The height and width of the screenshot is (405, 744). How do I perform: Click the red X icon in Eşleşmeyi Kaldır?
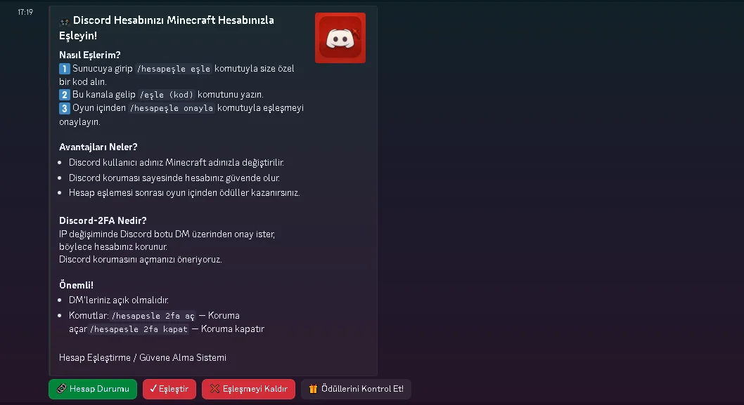pyautogui.click(x=214, y=389)
